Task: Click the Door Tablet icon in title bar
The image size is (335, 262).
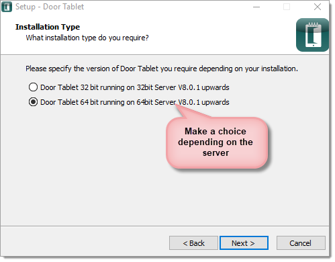Action: (x=7, y=7)
